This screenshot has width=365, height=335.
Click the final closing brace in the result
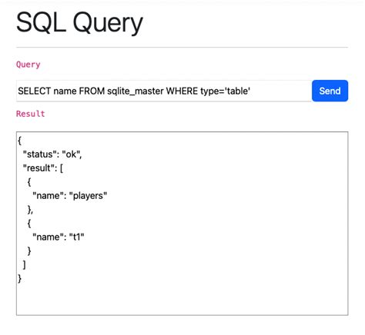pos(20,279)
